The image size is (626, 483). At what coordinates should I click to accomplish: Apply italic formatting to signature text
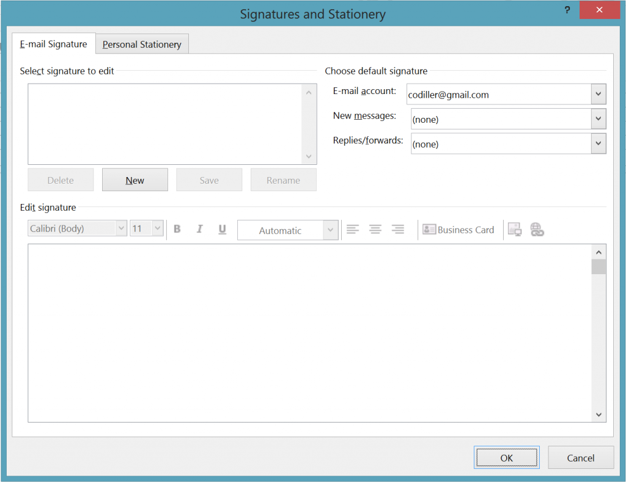click(199, 228)
